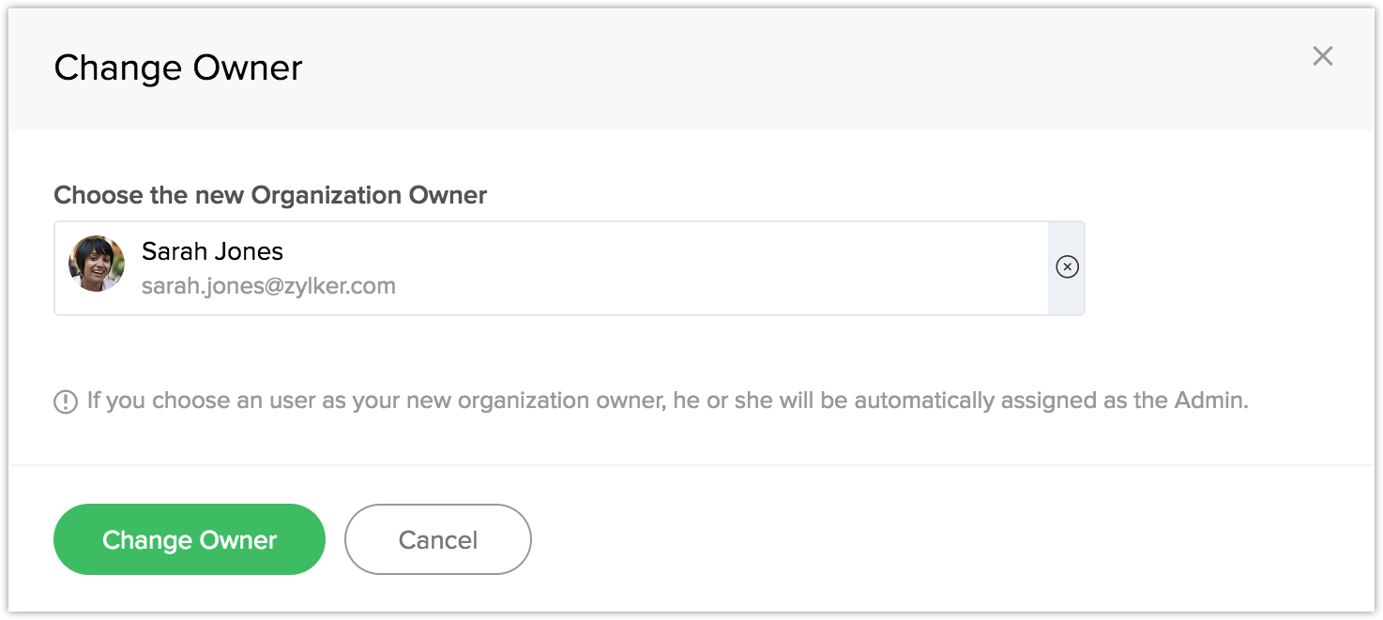Click the Choose the new Organization Owner label
This screenshot has height=620, width=1383.
270,195
